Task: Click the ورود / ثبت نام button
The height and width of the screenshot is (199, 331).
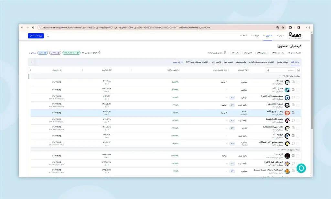Action: coord(36,36)
